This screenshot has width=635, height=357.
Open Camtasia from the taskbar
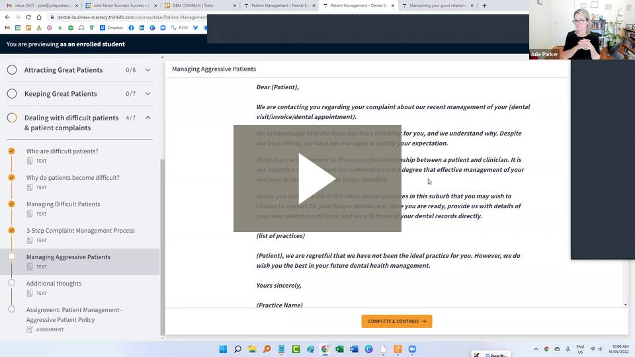(x=296, y=349)
